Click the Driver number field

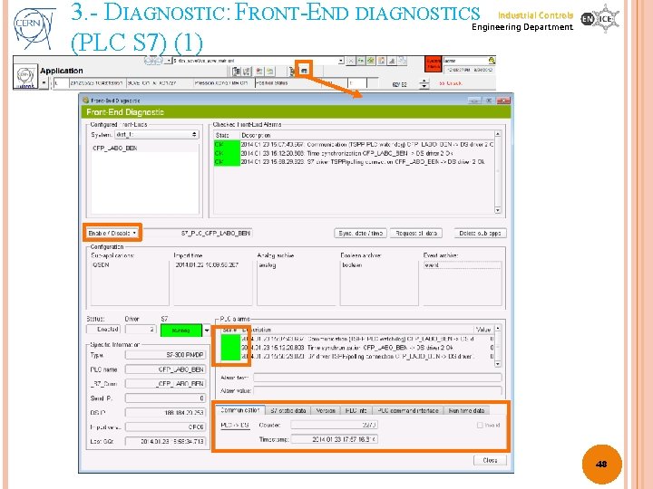pyautogui.click(x=141, y=330)
